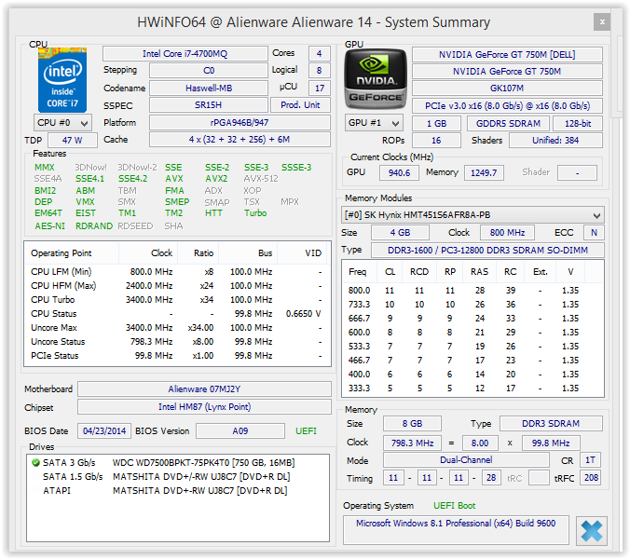Click the grayed AVX-512 feature label
630x559 pixels.
click(x=261, y=179)
